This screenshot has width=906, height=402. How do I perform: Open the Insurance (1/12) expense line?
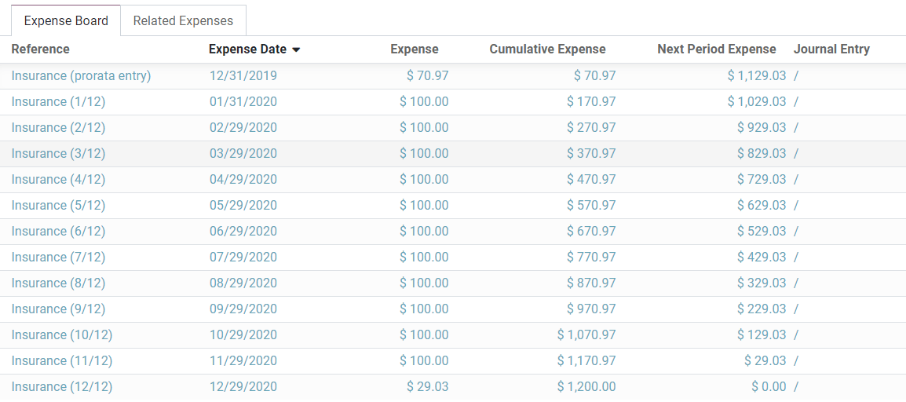point(58,102)
